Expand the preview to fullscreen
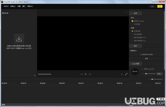 coord(126,74)
